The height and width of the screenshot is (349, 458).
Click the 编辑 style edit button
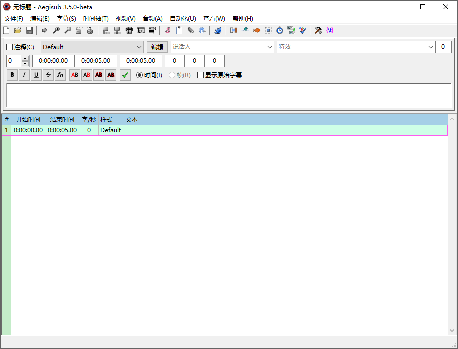pyautogui.click(x=157, y=47)
